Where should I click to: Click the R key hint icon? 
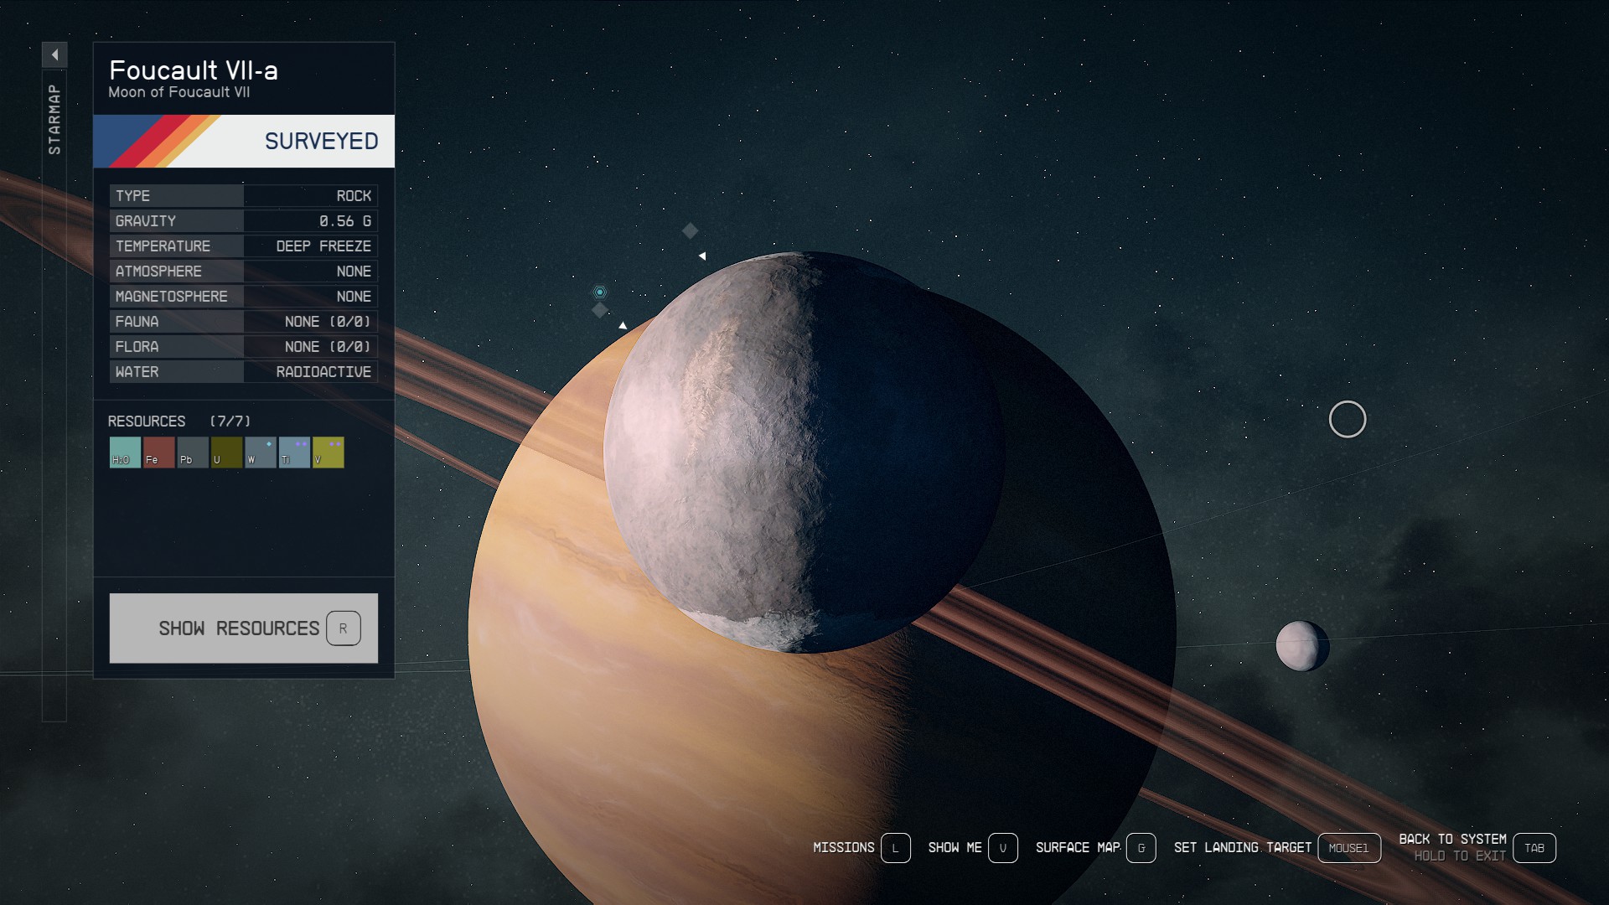pos(343,628)
